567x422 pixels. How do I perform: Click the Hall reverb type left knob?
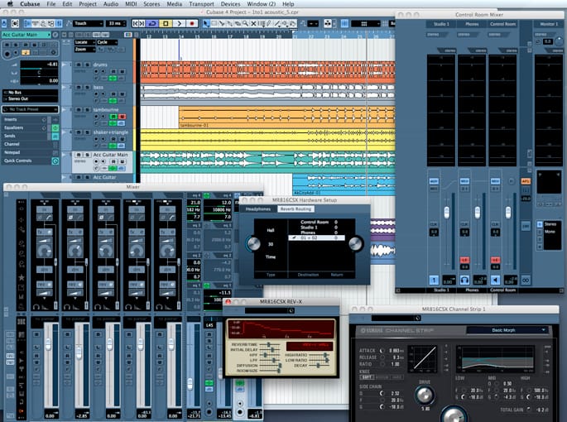[x=253, y=244]
